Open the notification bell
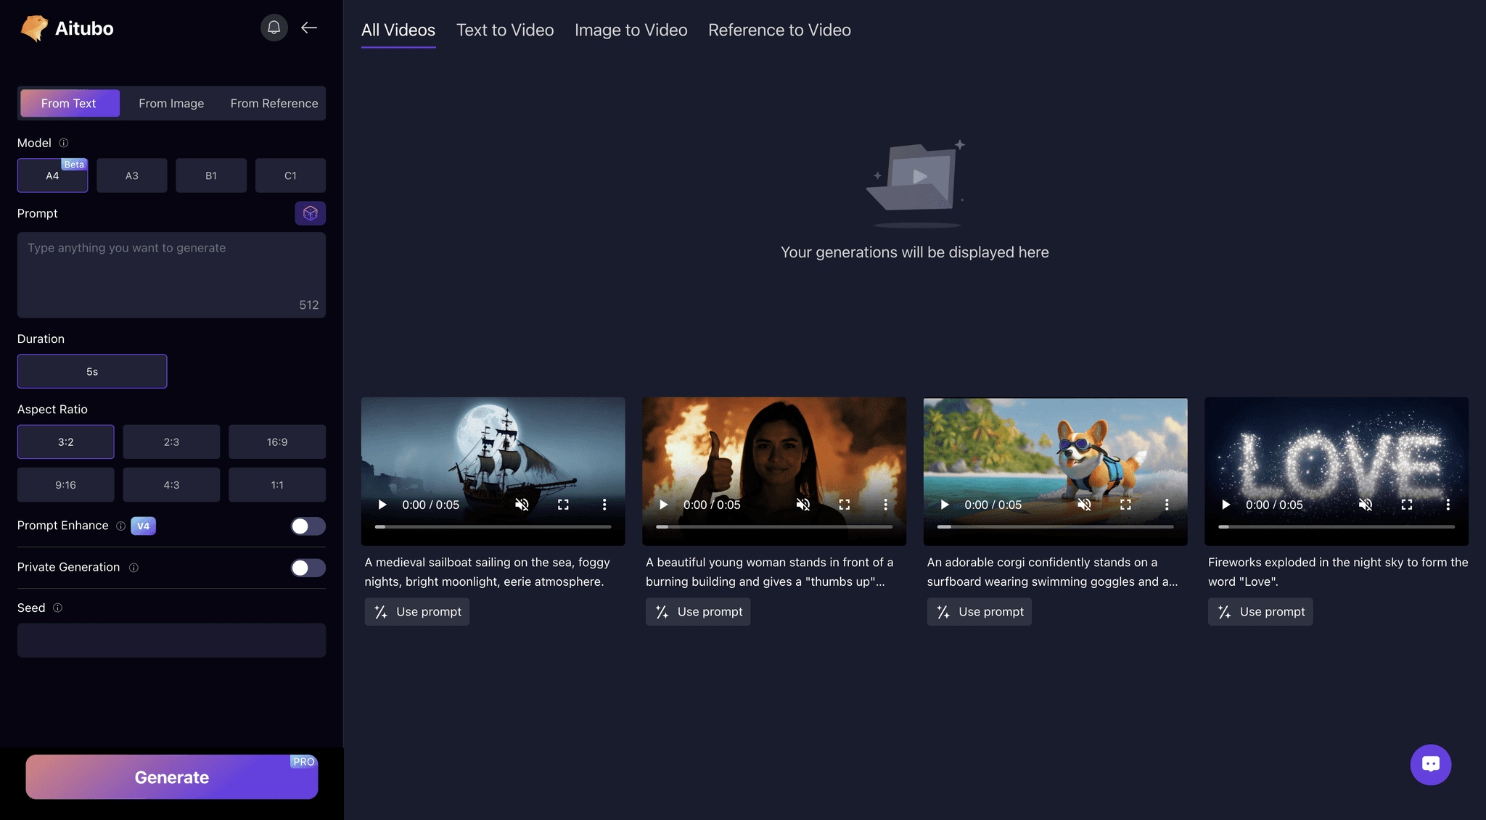This screenshot has height=820, width=1486. (274, 28)
